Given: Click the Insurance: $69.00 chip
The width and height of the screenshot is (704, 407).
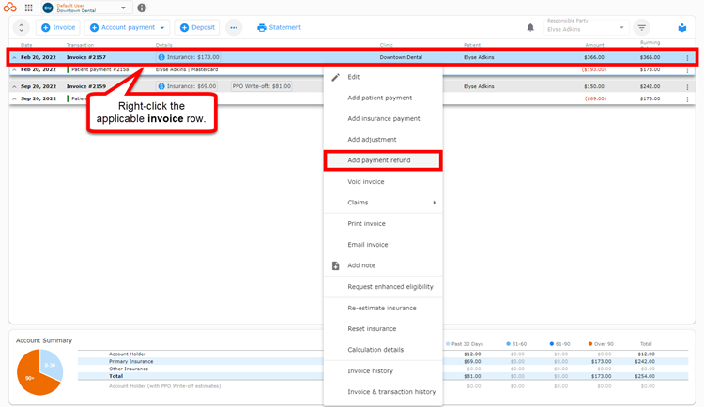Looking at the screenshot, I should coord(187,86).
